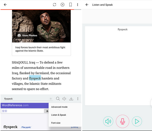
Task: Return from Listen and Speak screen
Action: click(87, 4)
